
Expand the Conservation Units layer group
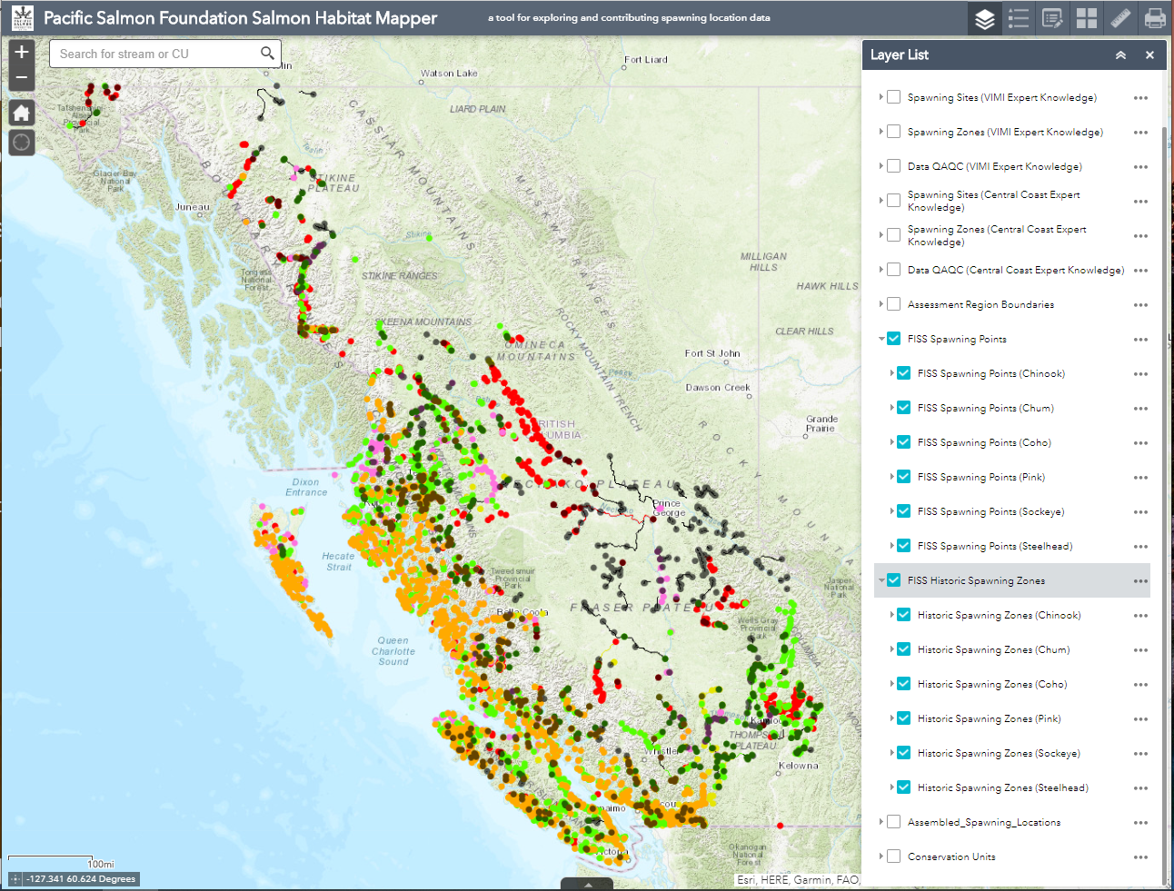pos(881,856)
